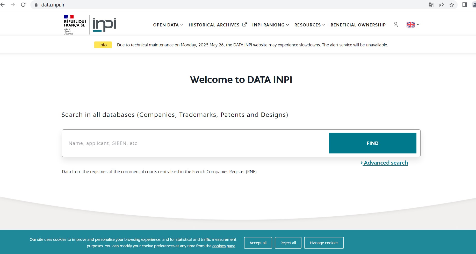Focus the Name, applicant, SIREN search field
476x254 pixels.
[195, 143]
